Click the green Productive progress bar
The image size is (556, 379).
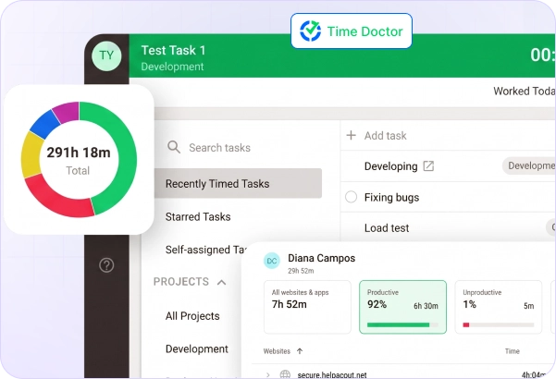pos(398,324)
